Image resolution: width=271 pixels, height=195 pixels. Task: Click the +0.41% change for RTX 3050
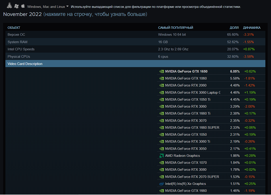[250, 149]
